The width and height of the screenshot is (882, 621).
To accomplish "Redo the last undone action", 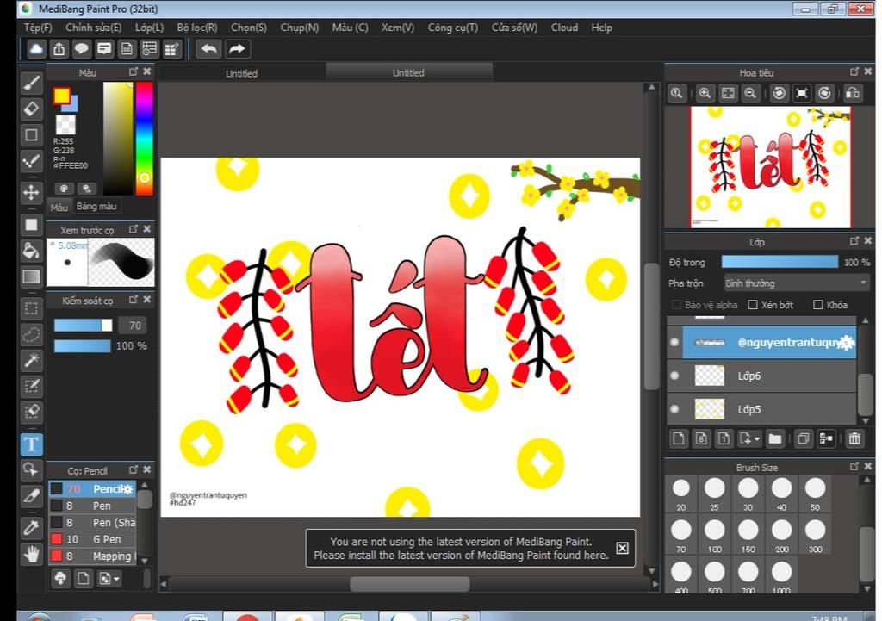I will (x=237, y=49).
